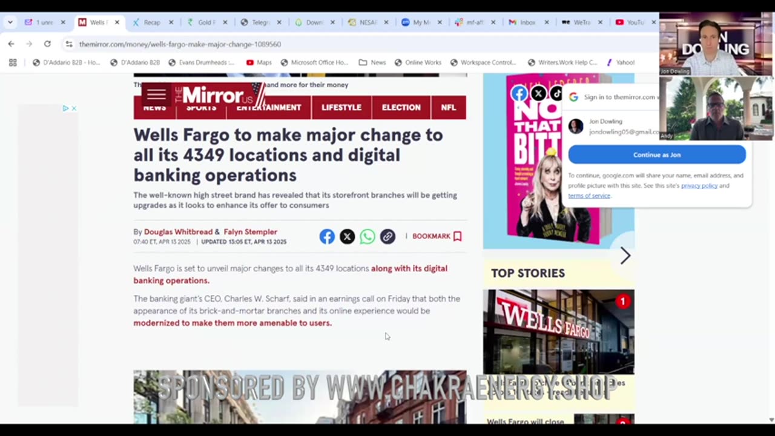Image resolution: width=775 pixels, height=436 pixels.
Task: Open the Online Works bookmark
Action: pos(418,62)
